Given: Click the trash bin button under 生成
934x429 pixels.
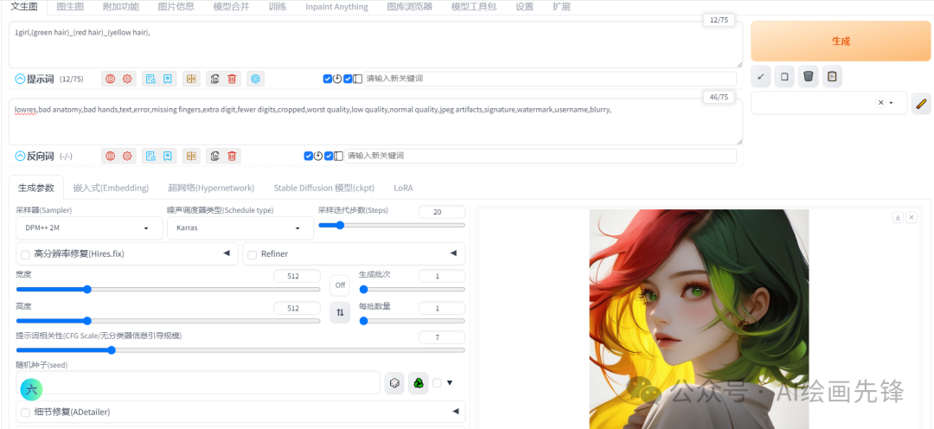Looking at the screenshot, I should pyautogui.click(x=809, y=76).
